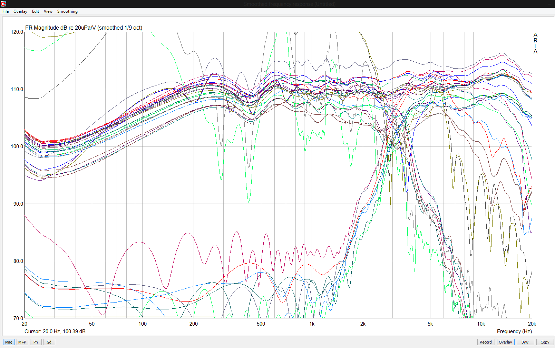Select the Ph phase view button

(x=36, y=342)
